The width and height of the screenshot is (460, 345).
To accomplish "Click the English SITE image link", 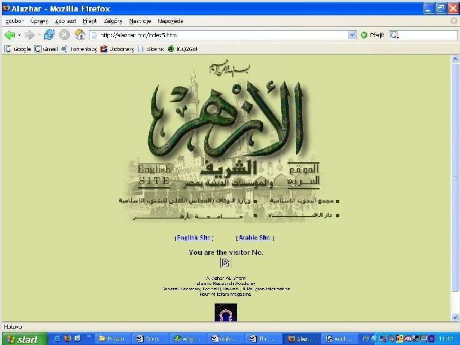I will (x=154, y=175).
